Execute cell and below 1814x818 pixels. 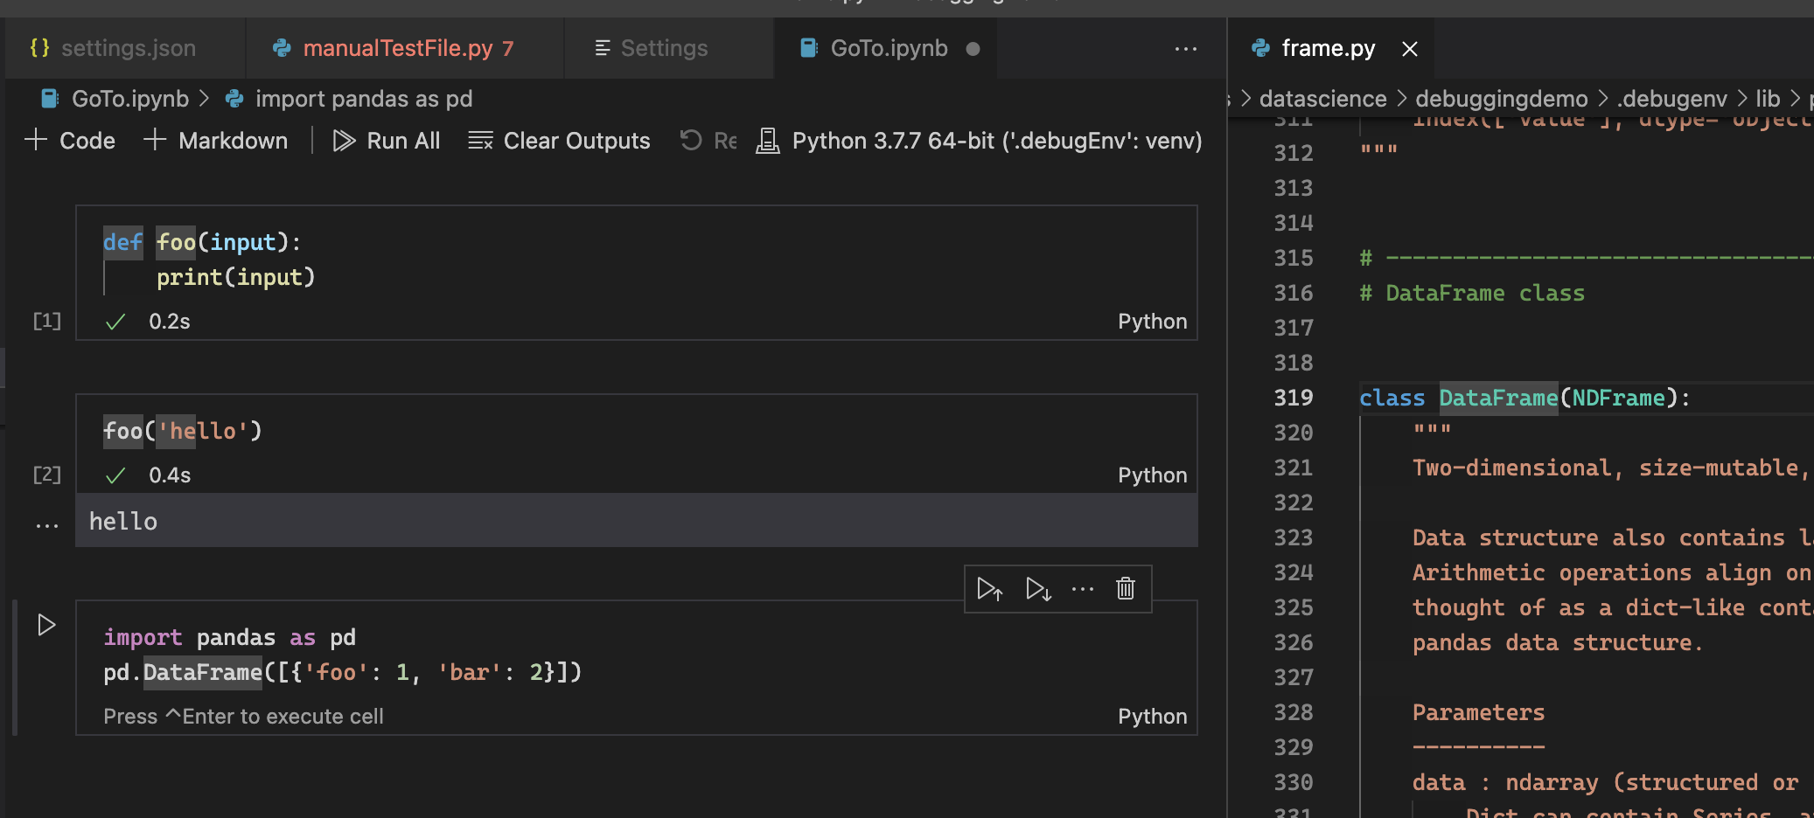(1038, 589)
